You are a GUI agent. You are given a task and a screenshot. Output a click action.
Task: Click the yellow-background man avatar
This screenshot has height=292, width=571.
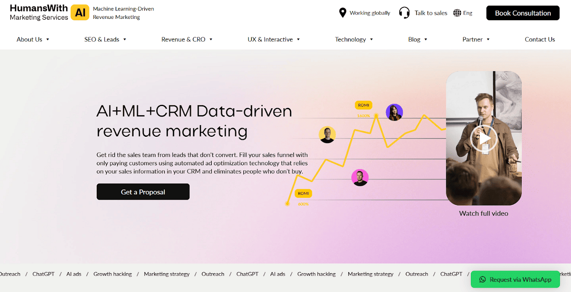(x=327, y=135)
